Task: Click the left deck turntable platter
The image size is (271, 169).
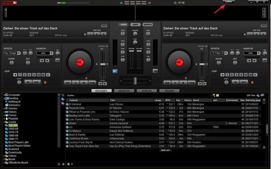Action: pos(80,62)
